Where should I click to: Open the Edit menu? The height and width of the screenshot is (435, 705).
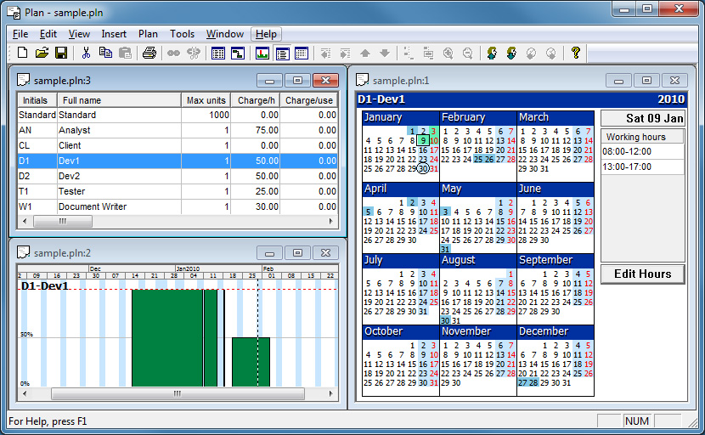click(48, 34)
